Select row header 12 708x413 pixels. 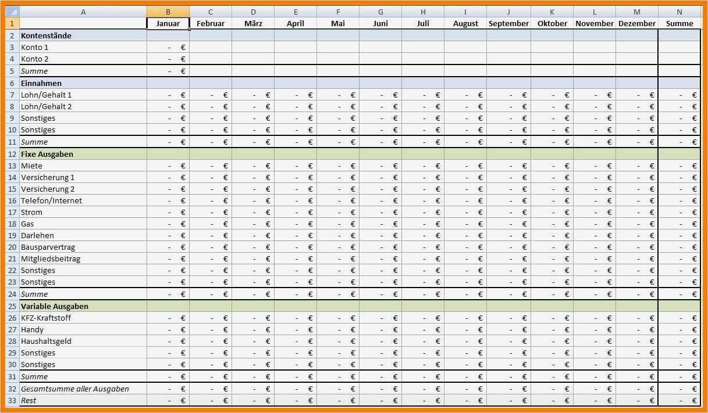[12, 153]
